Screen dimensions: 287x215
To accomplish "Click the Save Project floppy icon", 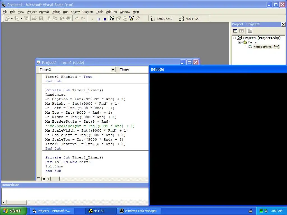I will [41, 18].
